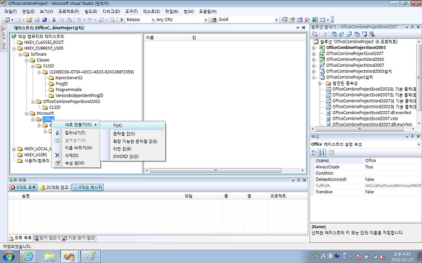The image size is (422, 263).
Task: Open the Launch Conditions Editor icon
Action: click(372, 34)
